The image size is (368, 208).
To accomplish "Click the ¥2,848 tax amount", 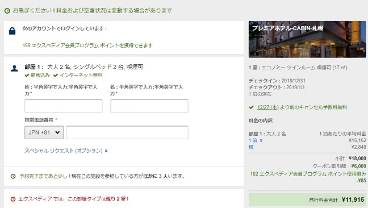I will pos(358,147).
